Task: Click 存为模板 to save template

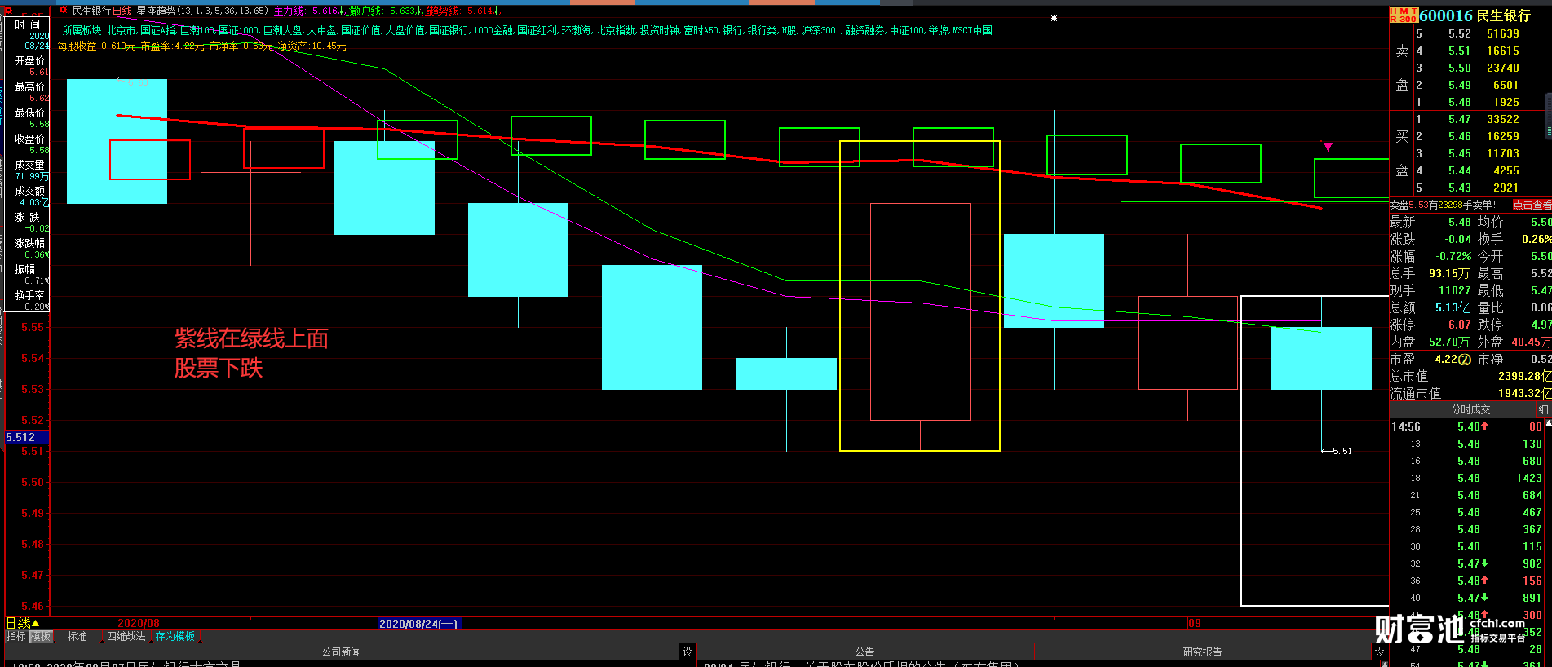Action: (x=175, y=637)
